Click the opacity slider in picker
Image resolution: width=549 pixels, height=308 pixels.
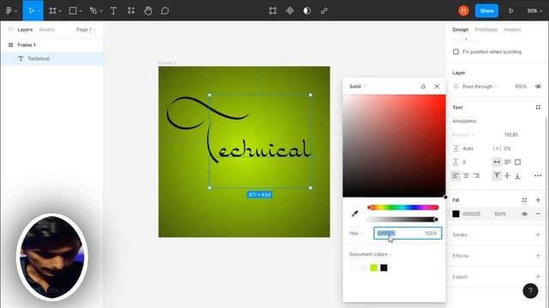click(403, 219)
